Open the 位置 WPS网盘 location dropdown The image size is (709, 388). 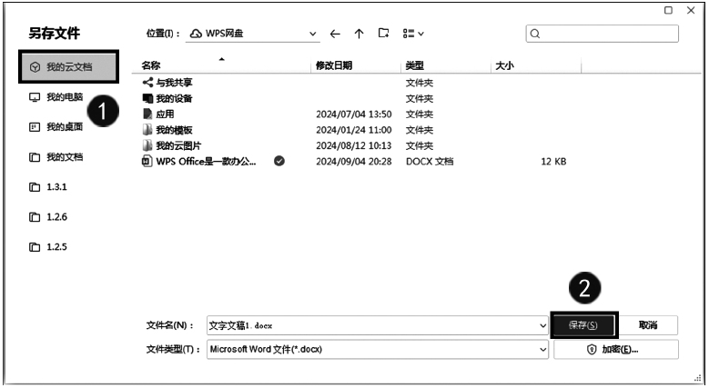coord(314,35)
